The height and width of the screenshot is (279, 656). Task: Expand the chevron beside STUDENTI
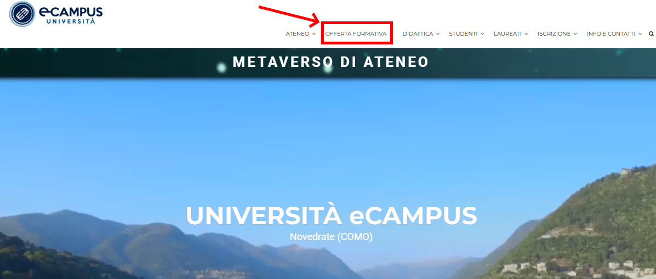(482, 34)
